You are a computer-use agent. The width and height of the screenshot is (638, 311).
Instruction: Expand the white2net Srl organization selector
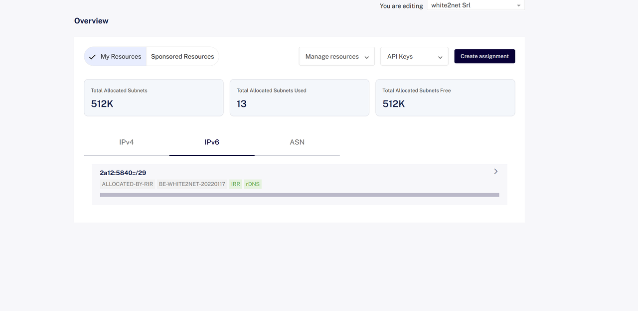click(476, 5)
